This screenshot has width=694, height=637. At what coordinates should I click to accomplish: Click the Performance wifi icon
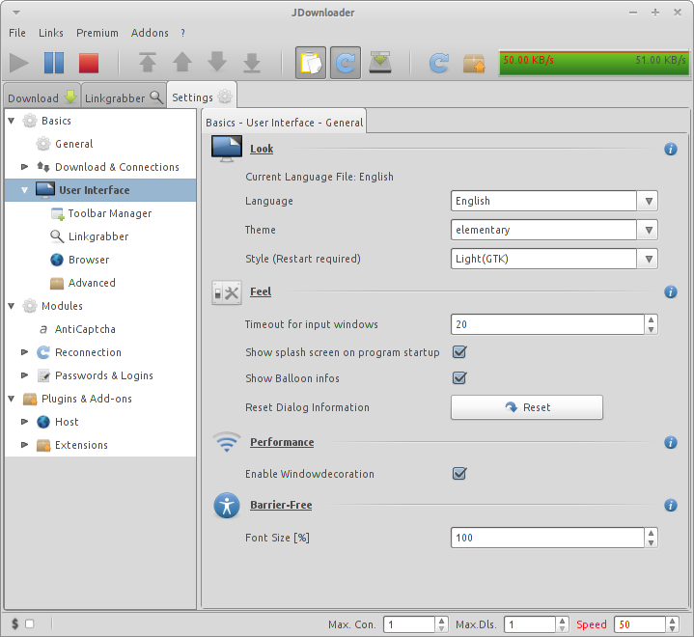click(x=227, y=442)
